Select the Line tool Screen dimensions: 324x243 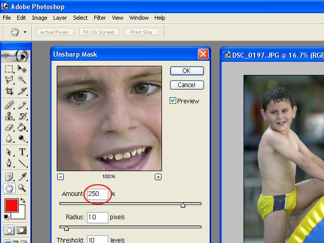tap(22, 163)
